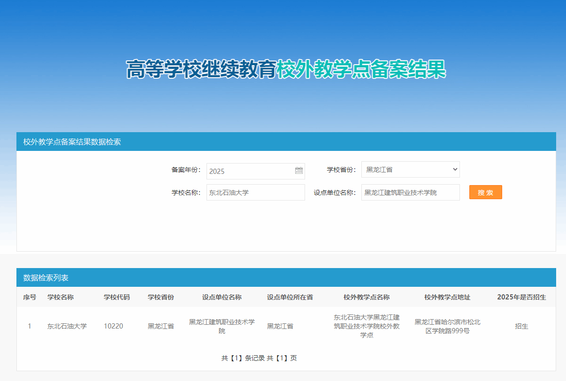Focus the 学校名称 input containing 东北石油大学
This screenshot has height=381, width=566.
click(x=256, y=192)
